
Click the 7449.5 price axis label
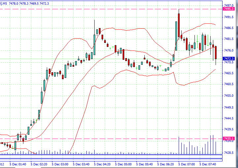[229, 108]
